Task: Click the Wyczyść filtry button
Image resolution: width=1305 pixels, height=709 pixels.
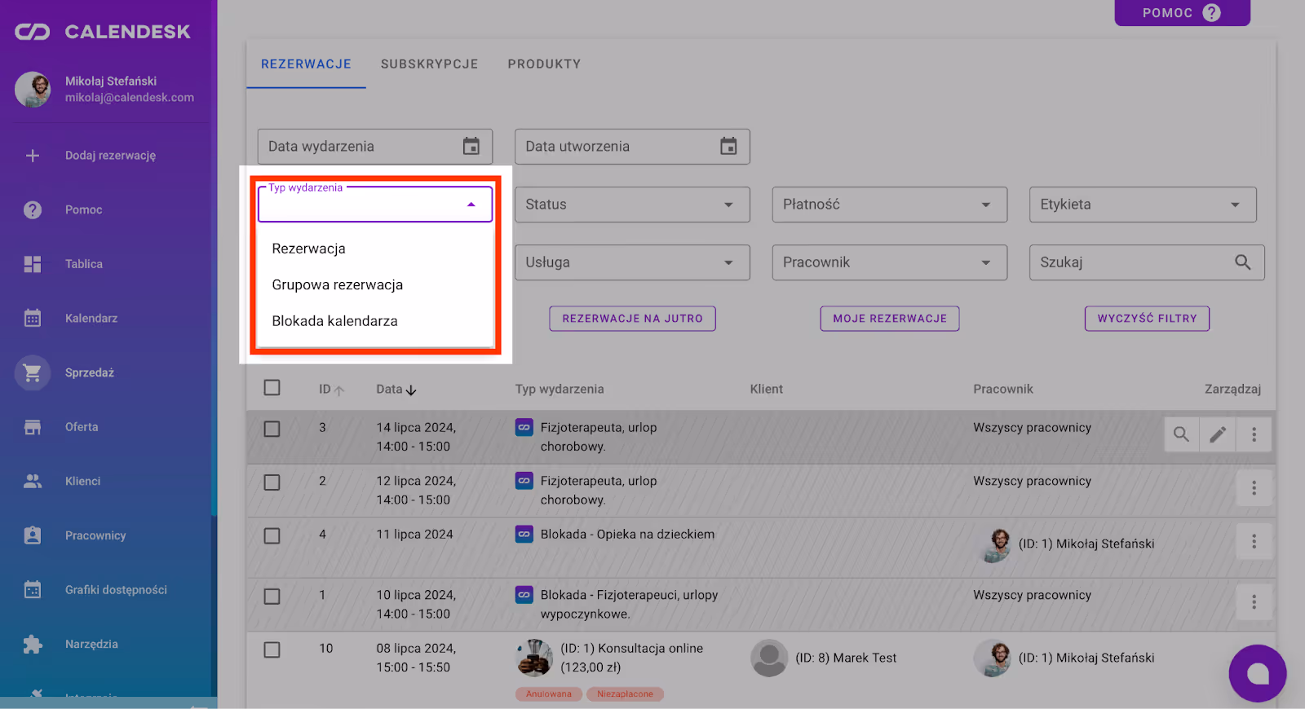Action: [1147, 319]
